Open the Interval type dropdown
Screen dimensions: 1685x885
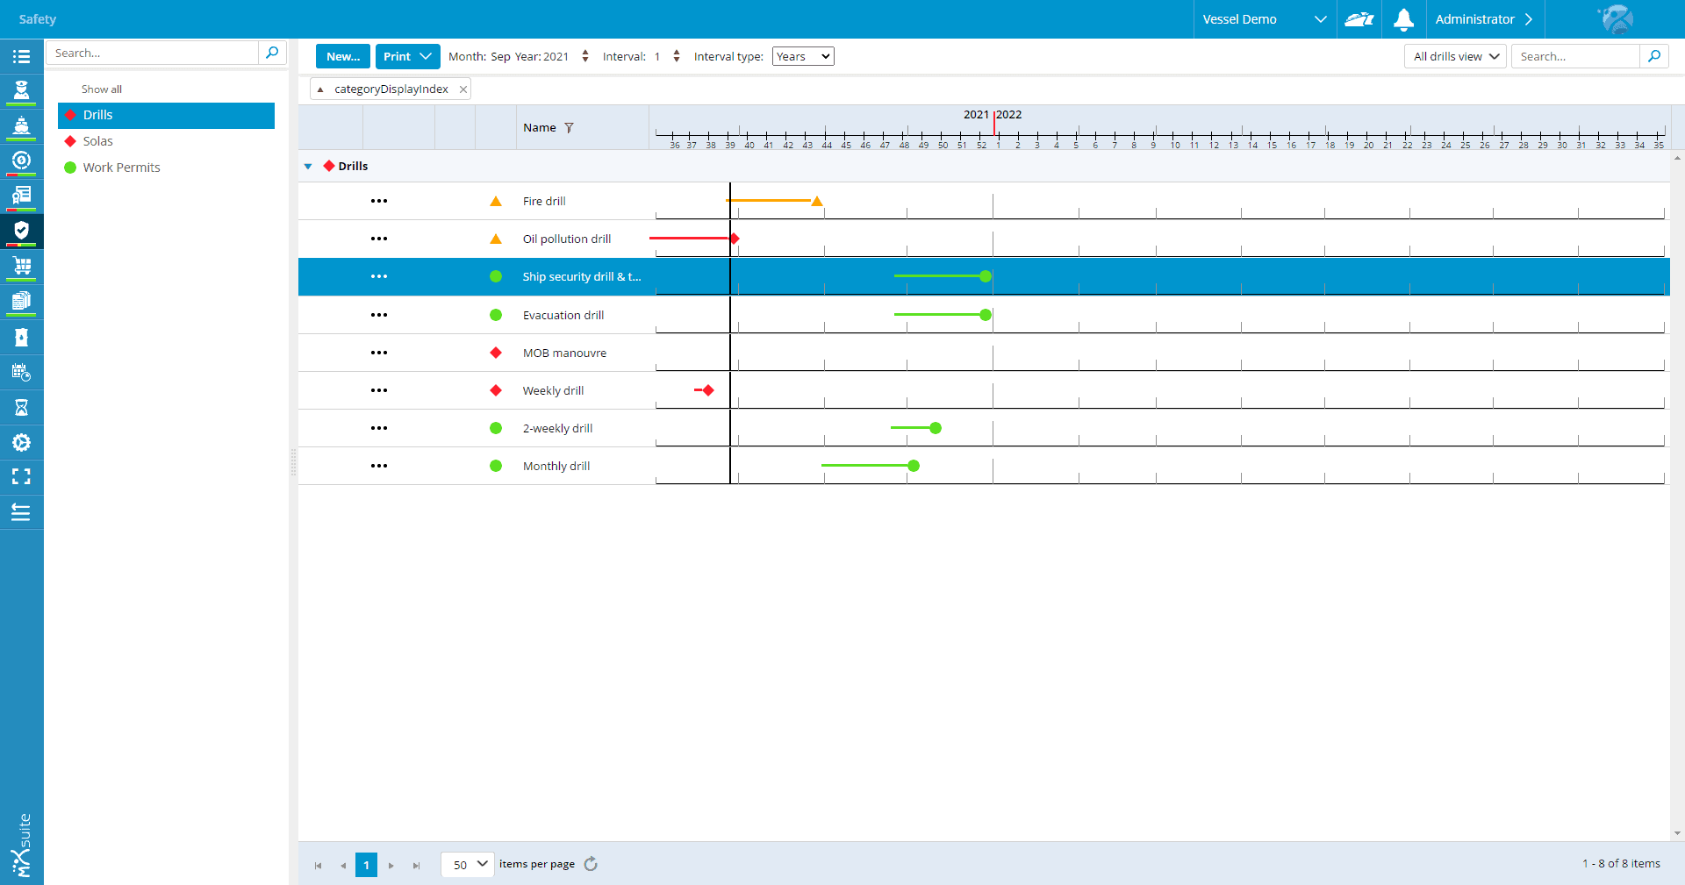pos(802,57)
